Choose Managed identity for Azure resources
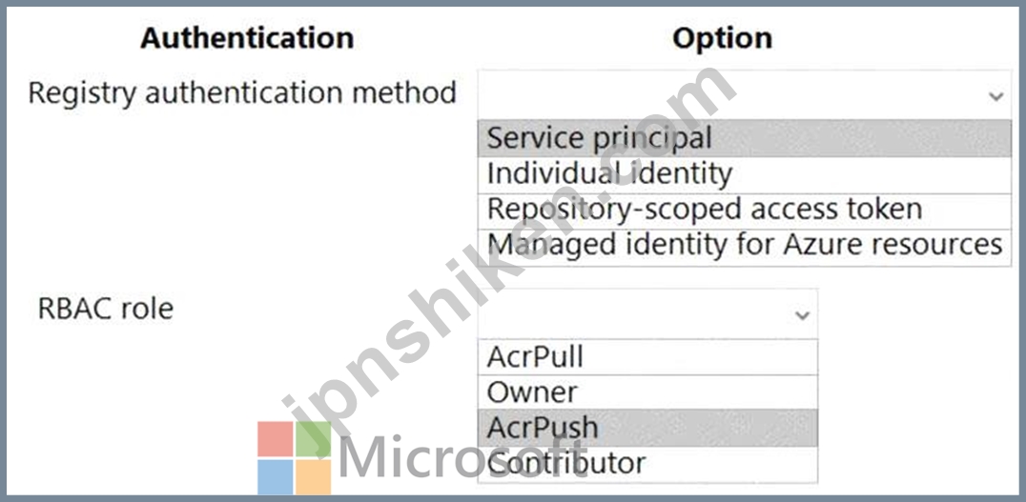Viewport: 1026px width, 502px height. point(745,247)
